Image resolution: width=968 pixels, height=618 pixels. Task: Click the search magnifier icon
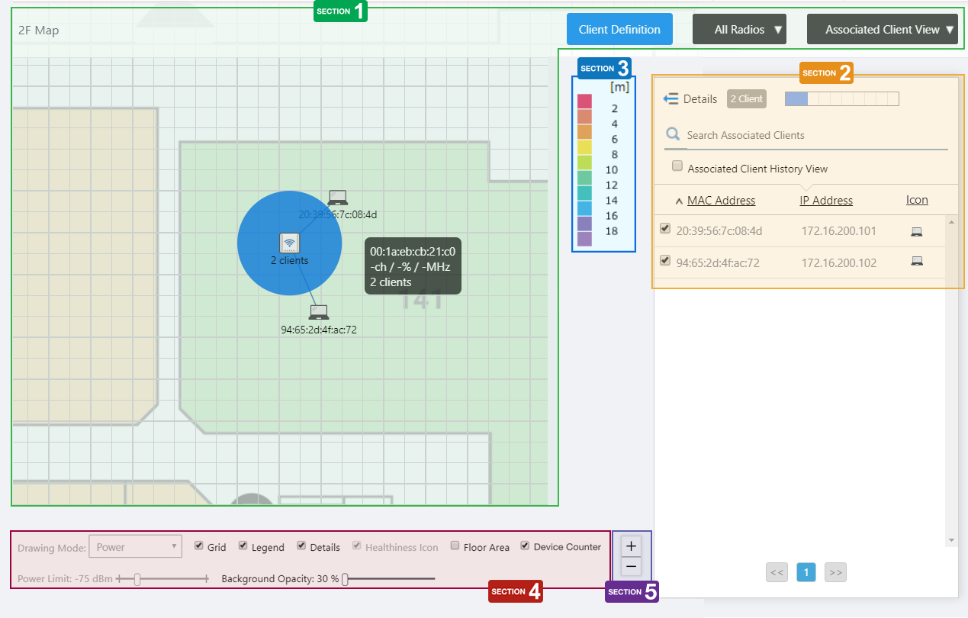[x=673, y=135]
